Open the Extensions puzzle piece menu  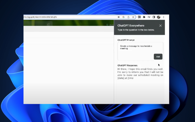pos(144,17)
